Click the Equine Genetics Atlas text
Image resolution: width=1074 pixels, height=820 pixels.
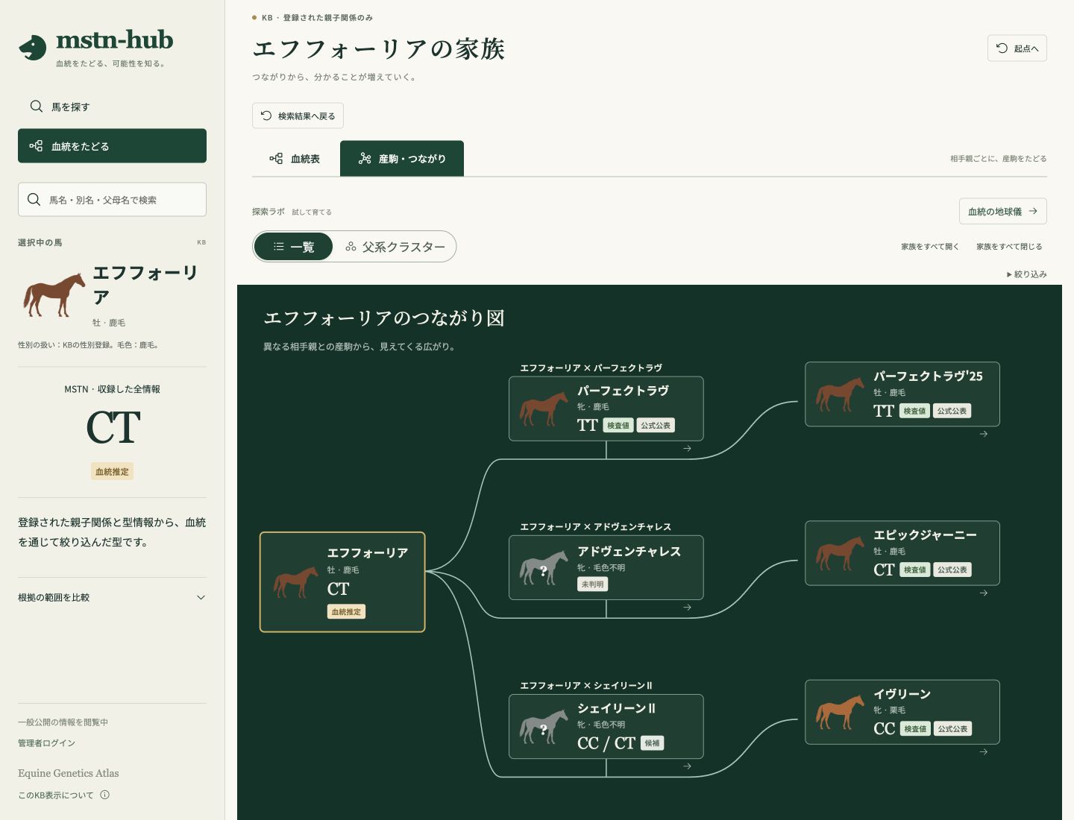[69, 773]
